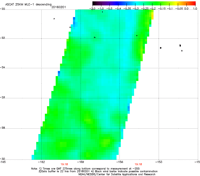
Task: Click the '-0.1' color scale label
Action: [x=170, y=9]
